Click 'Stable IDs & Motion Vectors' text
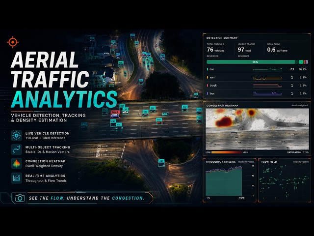Image resolution: width=314 pixels, height=236 pixels. (x=48, y=152)
